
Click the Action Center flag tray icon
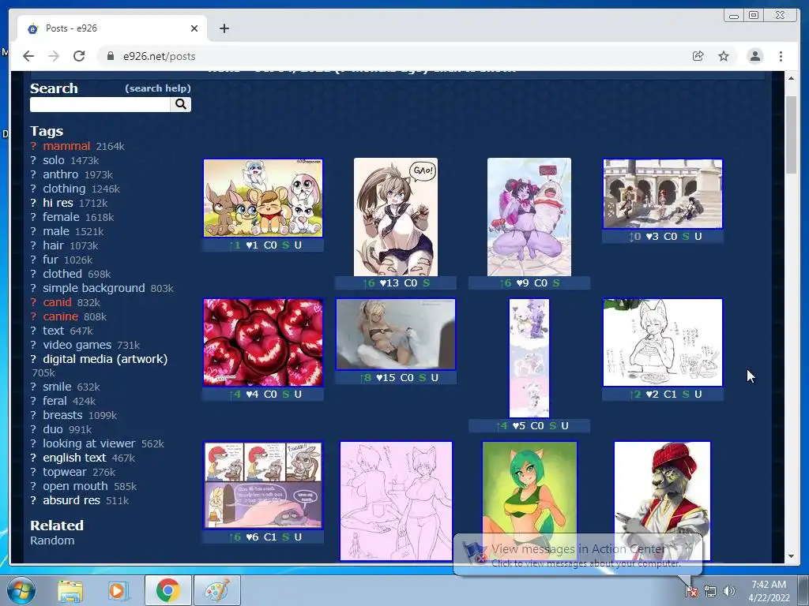pos(690,591)
